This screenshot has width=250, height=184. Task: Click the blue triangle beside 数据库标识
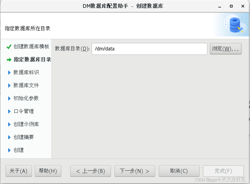[9, 73]
